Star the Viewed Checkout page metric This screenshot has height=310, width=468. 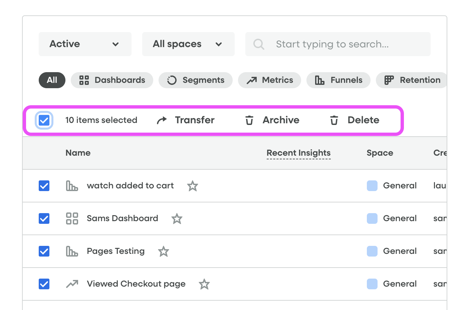[x=204, y=284]
